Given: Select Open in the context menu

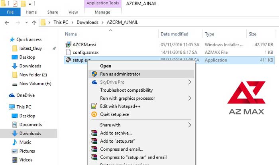Looking at the screenshot, I should [x=106, y=66].
